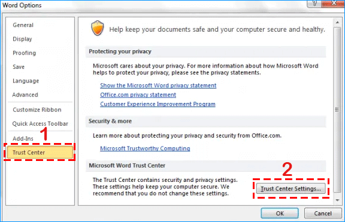Click the scrollbar down arrow
The width and height of the screenshot is (345, 222).
337,200
